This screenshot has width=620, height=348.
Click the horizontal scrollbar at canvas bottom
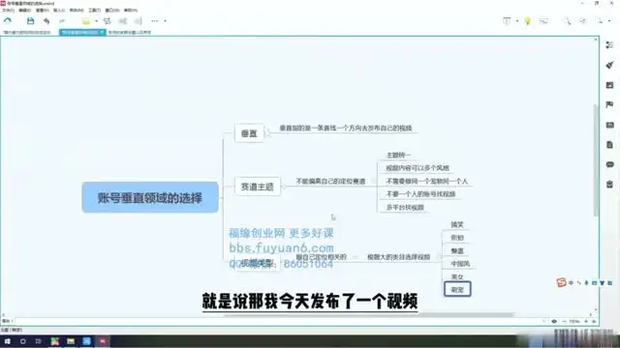click(368, 315)
